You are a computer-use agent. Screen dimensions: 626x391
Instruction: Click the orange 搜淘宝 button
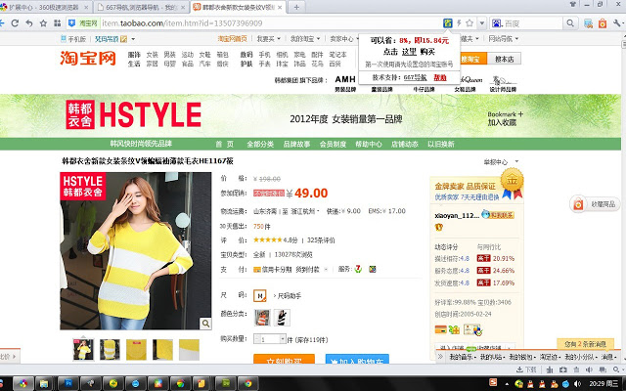(x=473, y=59)
